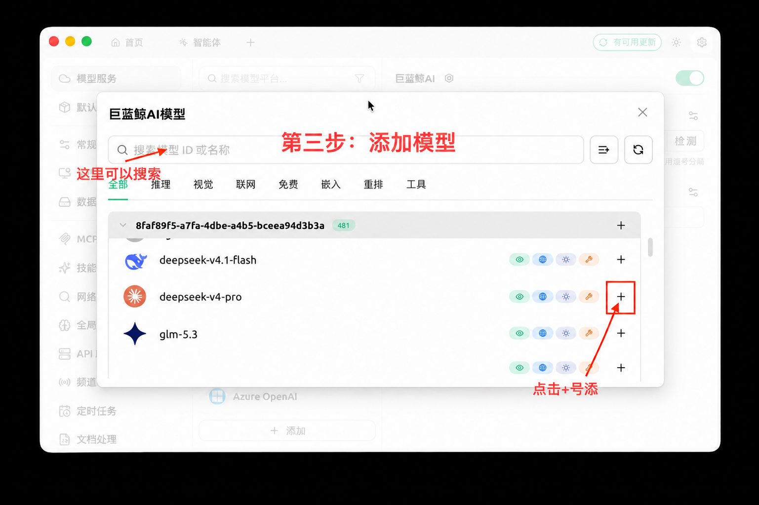
Task: Open 定时任务 in the sidebar
Action: point(87,411)
